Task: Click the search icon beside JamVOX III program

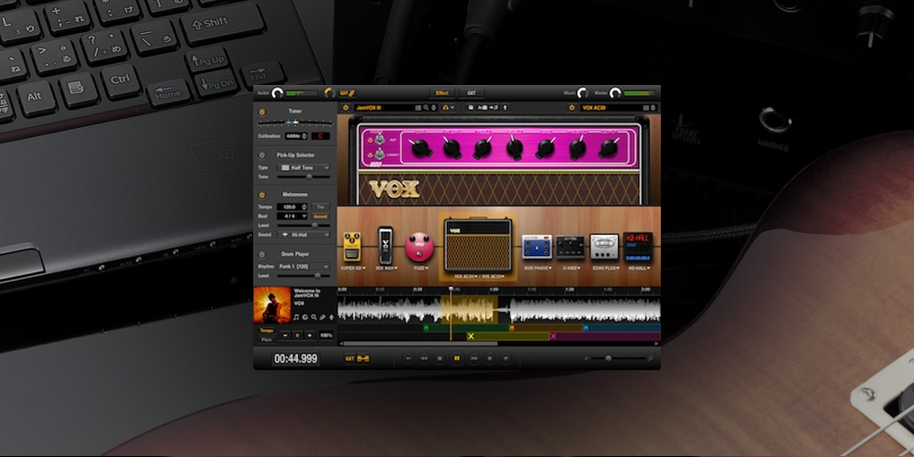Action: 426,108
